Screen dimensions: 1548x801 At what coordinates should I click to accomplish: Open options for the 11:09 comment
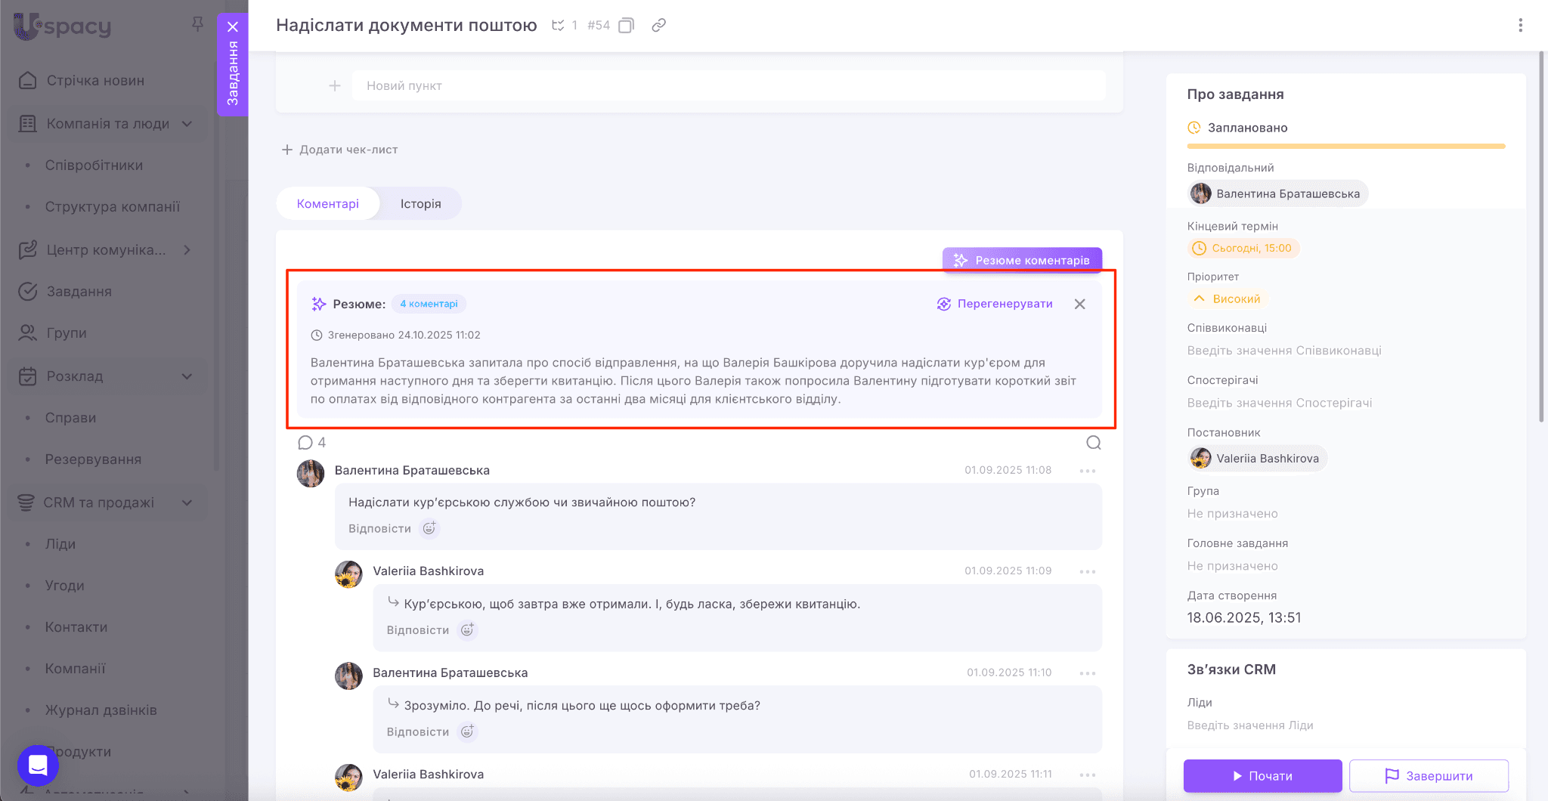click(x=1087, y=571)
